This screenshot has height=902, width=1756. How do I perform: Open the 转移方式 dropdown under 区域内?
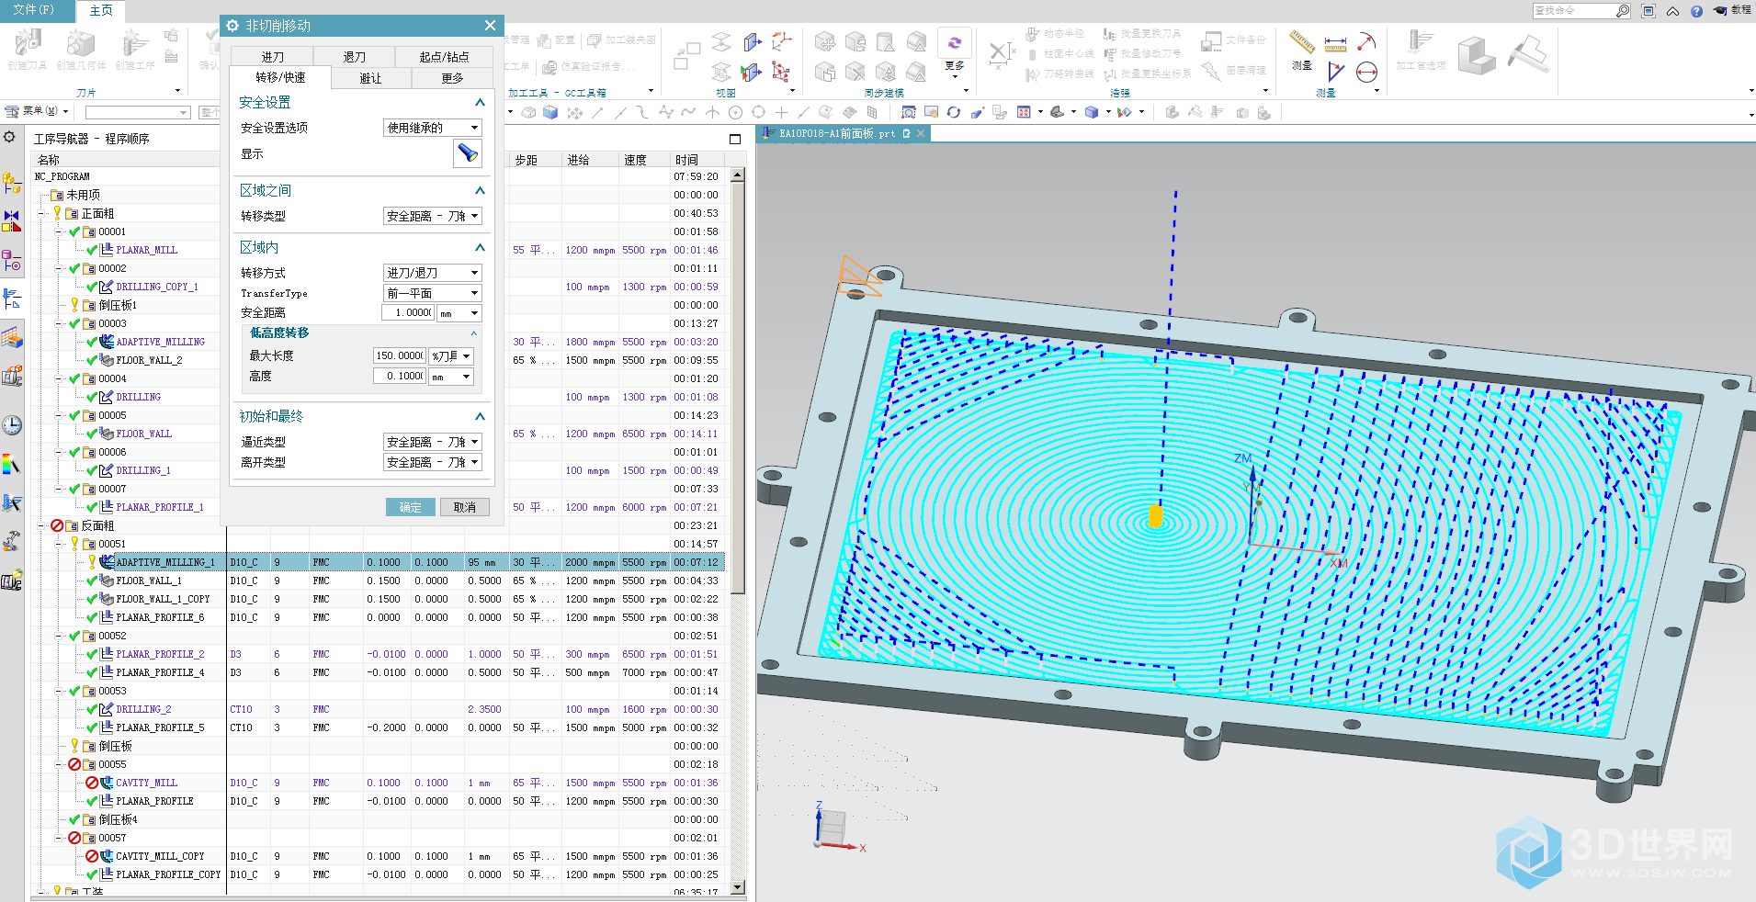coord(432,273)
